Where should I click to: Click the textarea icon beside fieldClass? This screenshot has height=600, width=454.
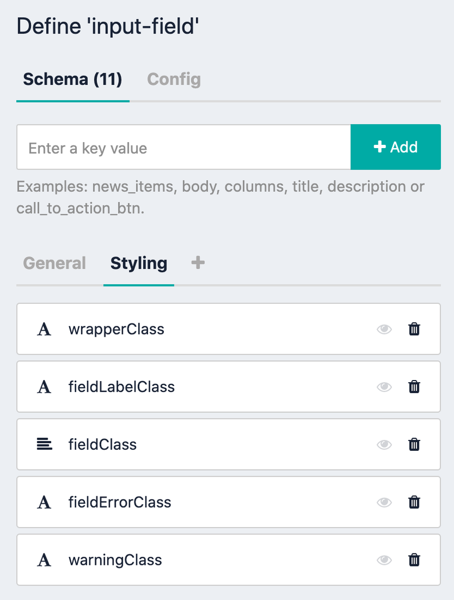click(44, 444)
